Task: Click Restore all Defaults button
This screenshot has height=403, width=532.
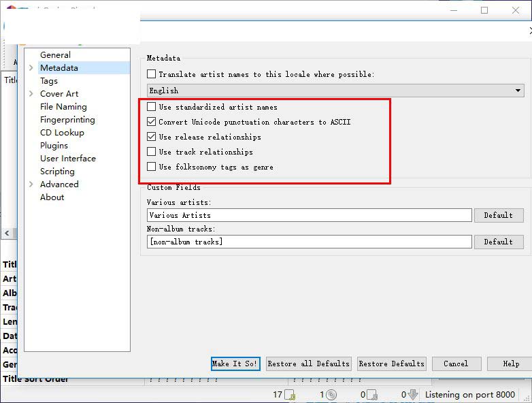Action: [309, 364]
